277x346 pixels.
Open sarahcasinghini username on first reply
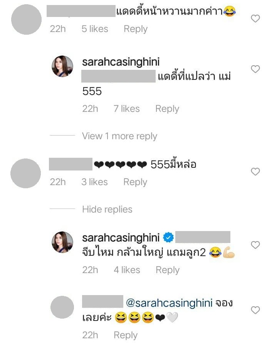pyautogui.click(x=121, y=62)
